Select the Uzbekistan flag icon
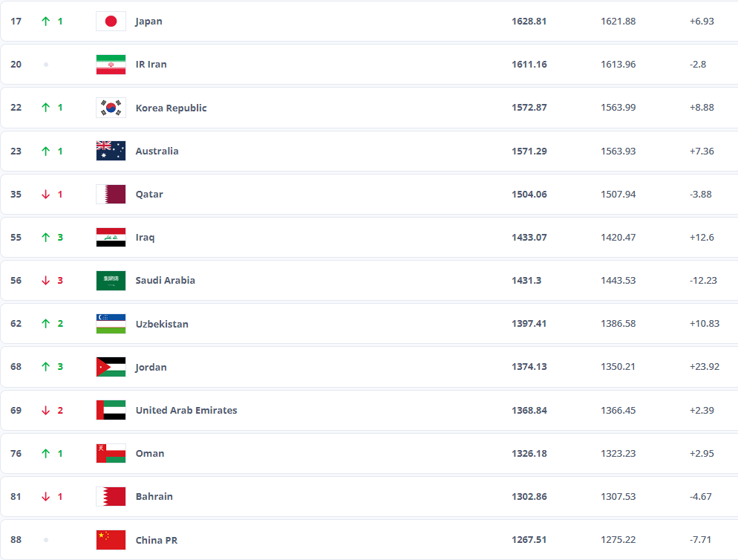This screenshot has width=738, height=560. pos(111,324)
